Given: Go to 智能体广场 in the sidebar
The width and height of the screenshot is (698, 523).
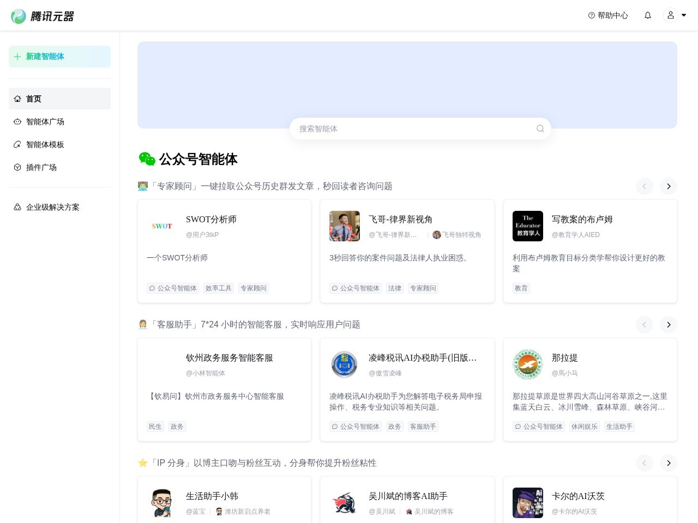Looking at the screenshot, I should tap(59, 121).
